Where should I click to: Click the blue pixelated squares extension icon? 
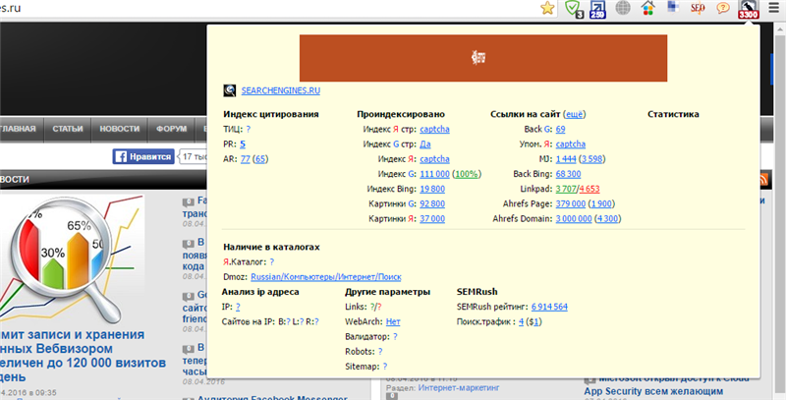pyautogui.click(x=673, y=7)
